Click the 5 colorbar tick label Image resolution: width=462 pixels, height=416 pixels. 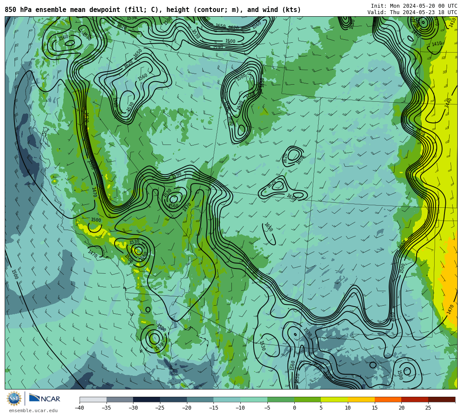pyautogui.click(x=321, y=408)
